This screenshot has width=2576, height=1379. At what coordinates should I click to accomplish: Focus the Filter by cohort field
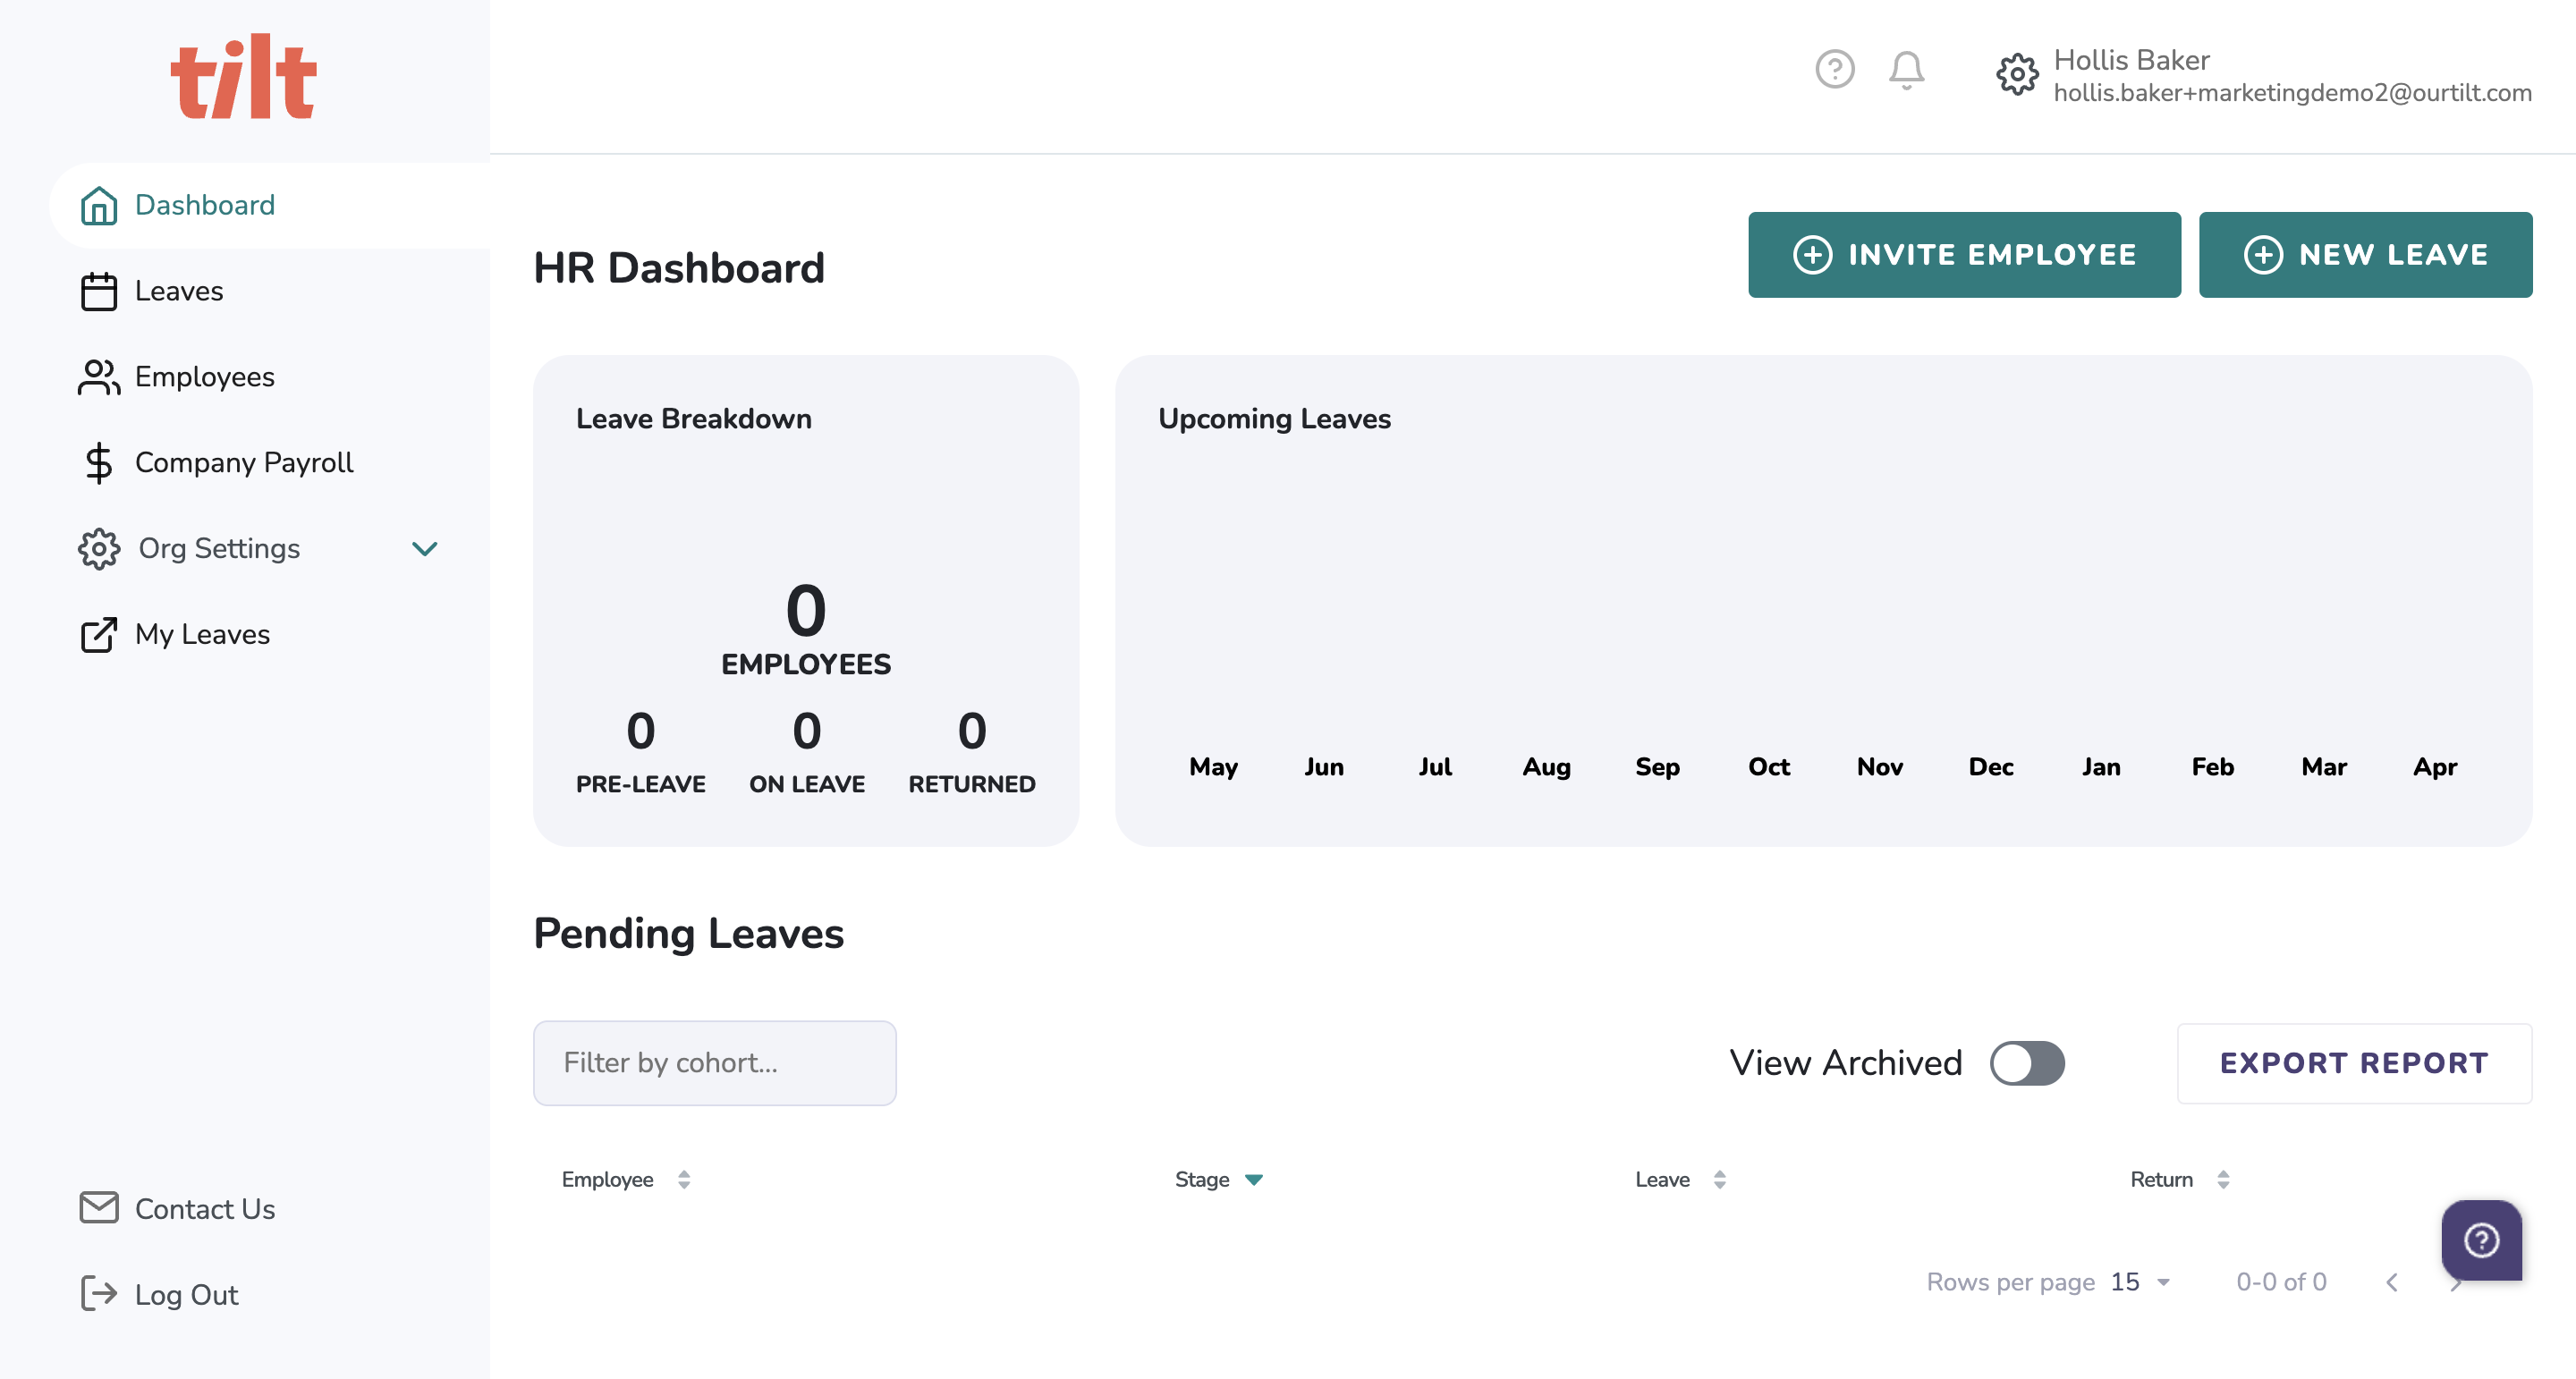[714, 1062]
